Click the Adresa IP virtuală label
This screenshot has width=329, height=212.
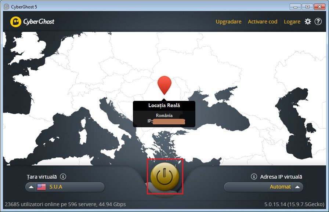tap(281, 177)
